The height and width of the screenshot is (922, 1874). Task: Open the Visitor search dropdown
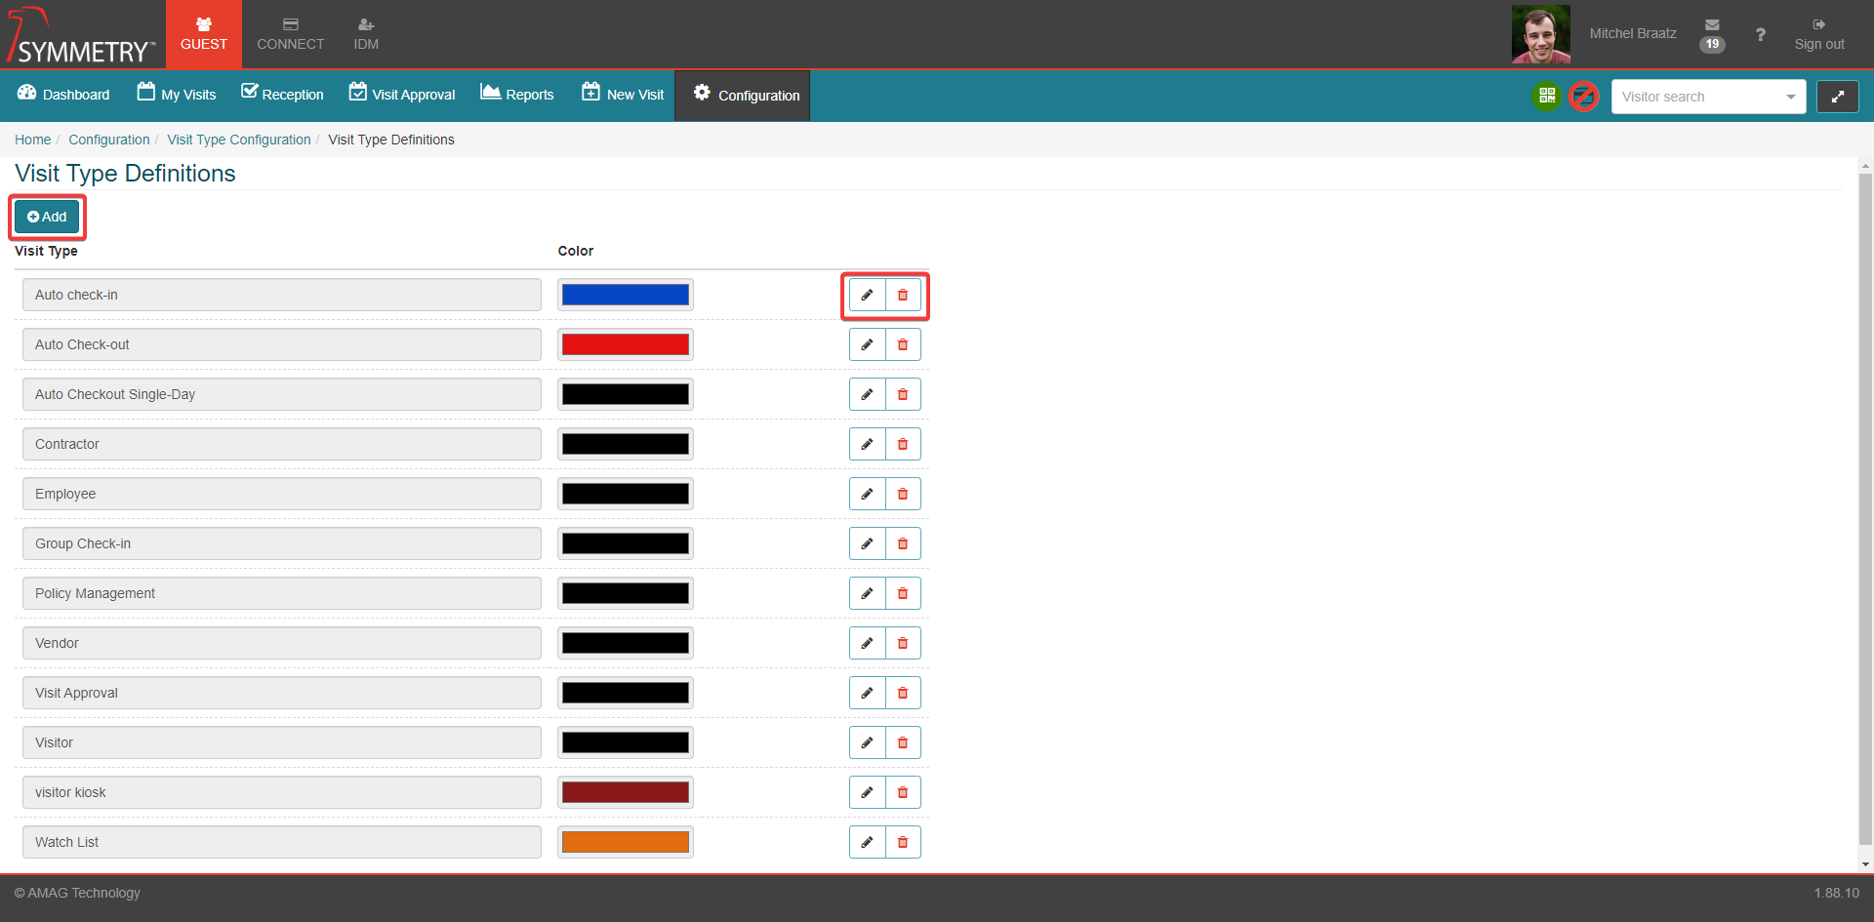tap(1708, 97)
